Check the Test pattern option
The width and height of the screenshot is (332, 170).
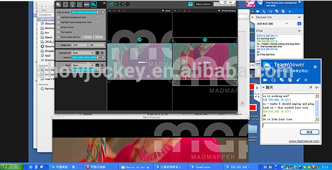58,32
